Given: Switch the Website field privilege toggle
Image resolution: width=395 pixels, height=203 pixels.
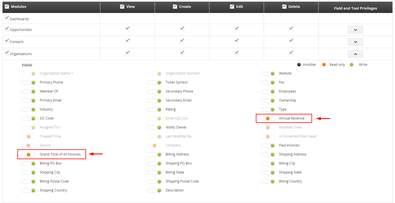Looking at the screenshot, I should 268,74.
